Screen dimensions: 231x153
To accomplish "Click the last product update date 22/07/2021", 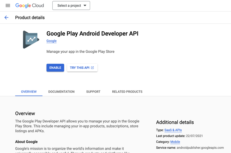I will click(x=194, y=136).
